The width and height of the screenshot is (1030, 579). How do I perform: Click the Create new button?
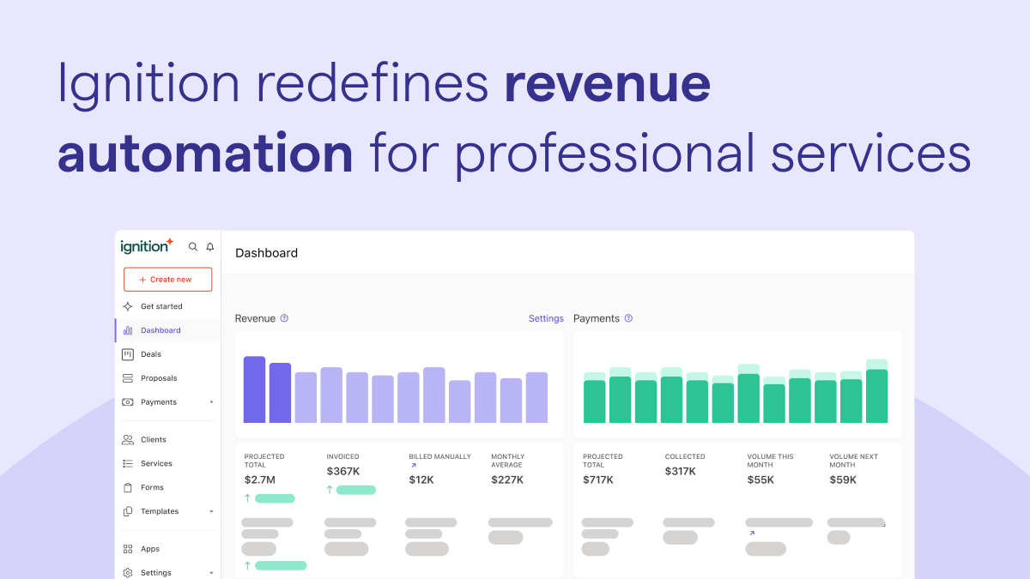tap(167, 280)
